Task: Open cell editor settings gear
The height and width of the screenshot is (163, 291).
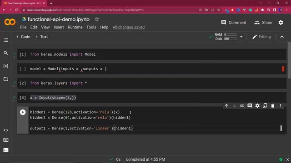Action: (257, 105)
